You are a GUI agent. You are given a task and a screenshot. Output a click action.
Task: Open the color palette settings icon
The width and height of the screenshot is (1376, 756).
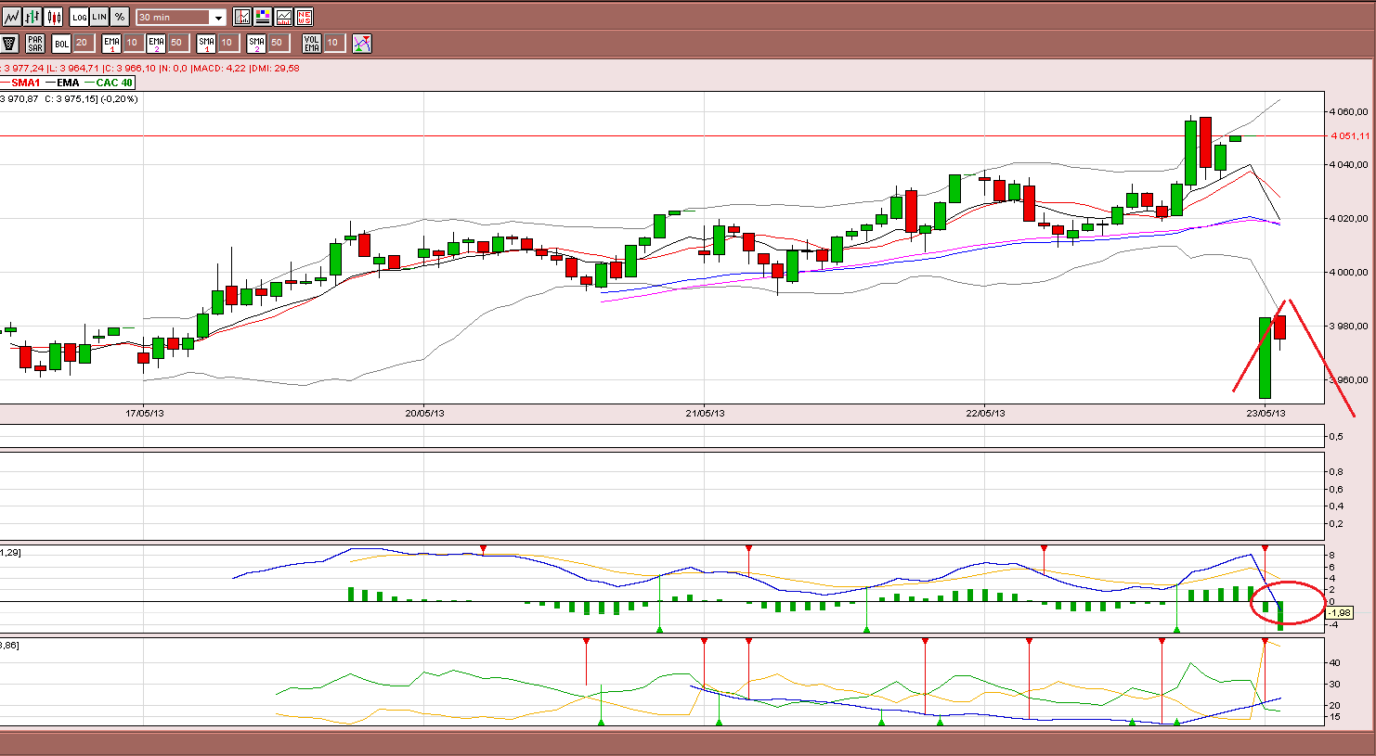pos(263,17)
